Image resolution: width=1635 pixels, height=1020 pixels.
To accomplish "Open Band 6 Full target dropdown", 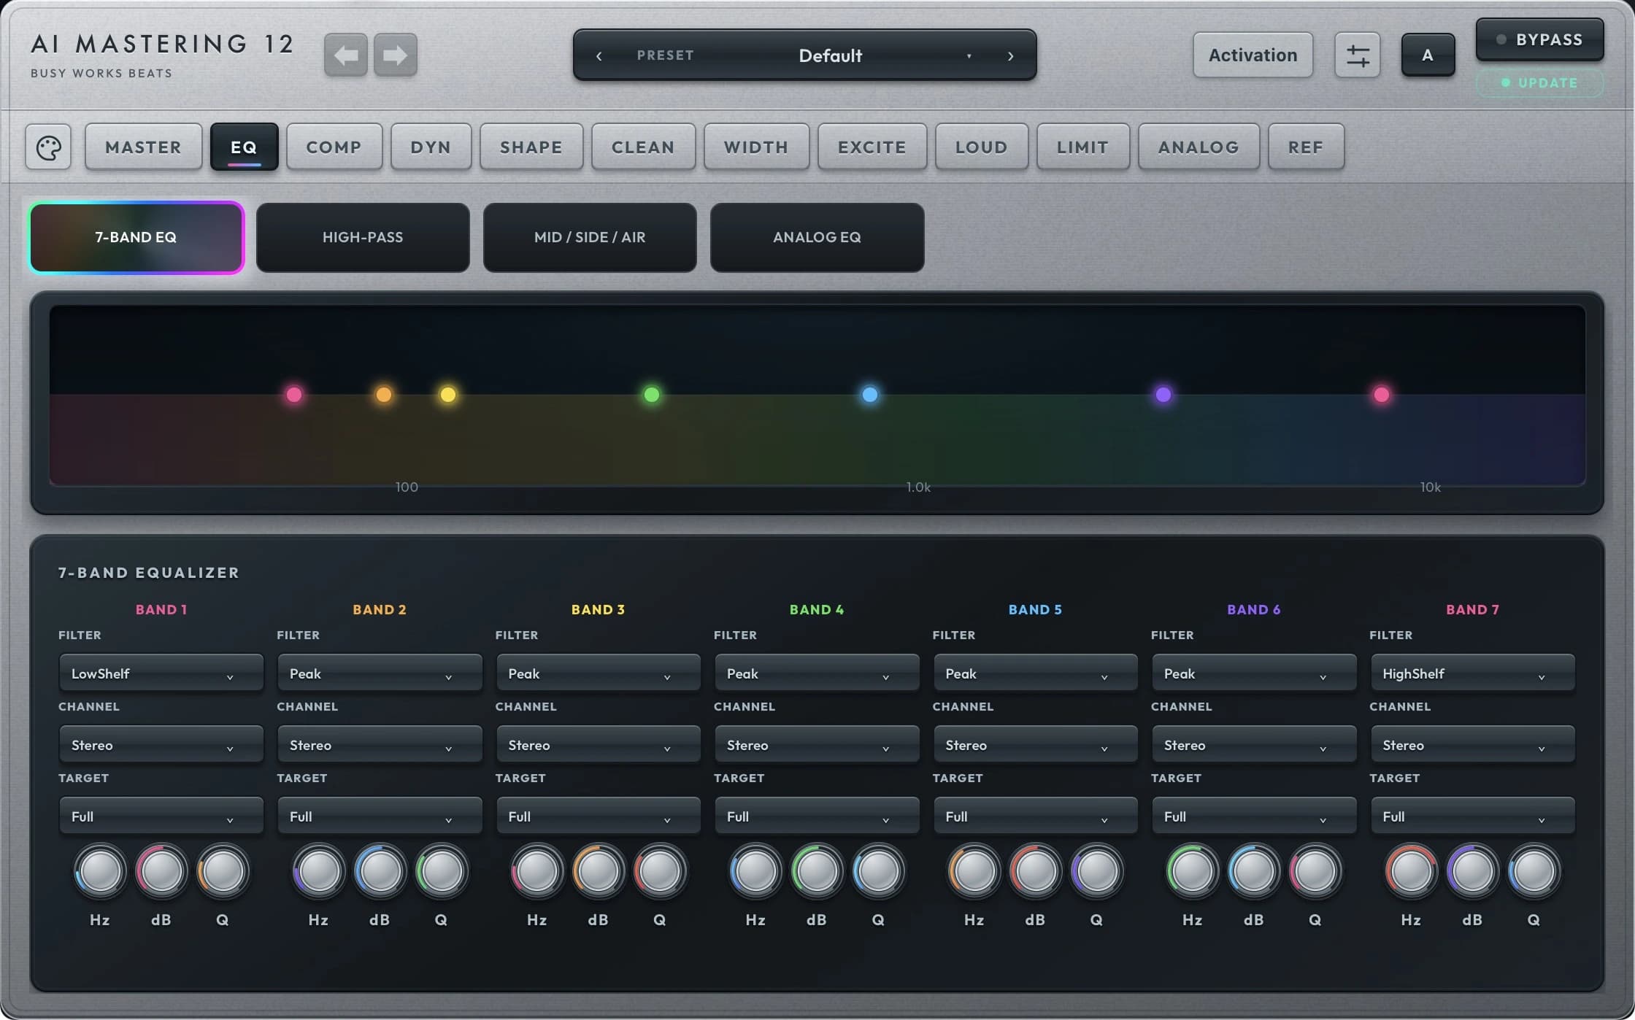I will coord(1253,816).
